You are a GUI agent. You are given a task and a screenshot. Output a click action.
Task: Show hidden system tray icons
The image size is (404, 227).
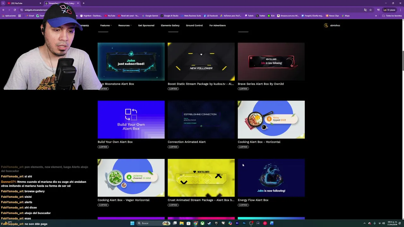click(x=365, y=223)
